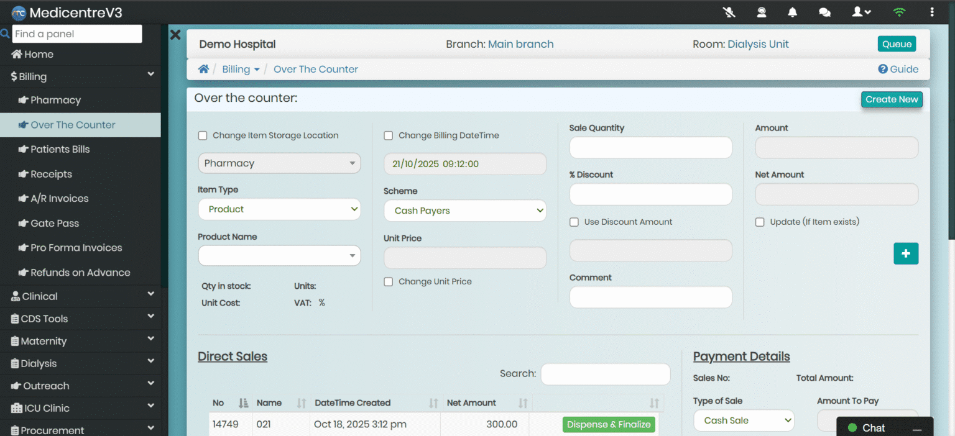955x436 pixels.
Task: Tick the Change Billing DateTime checkbox
Action: (389, 135)
